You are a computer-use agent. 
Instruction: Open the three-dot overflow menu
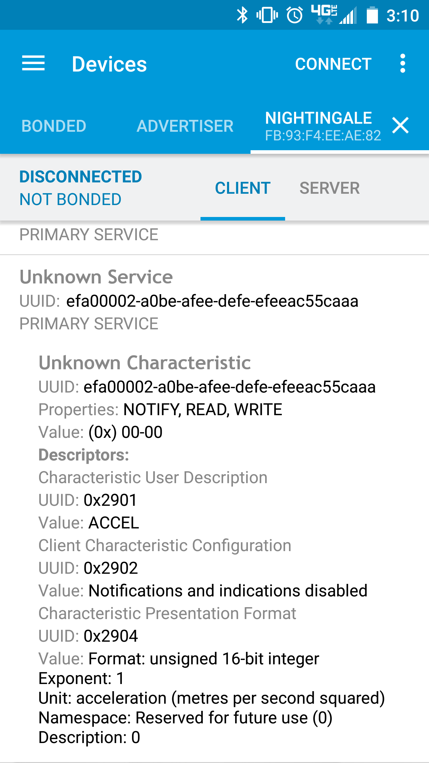402,63
